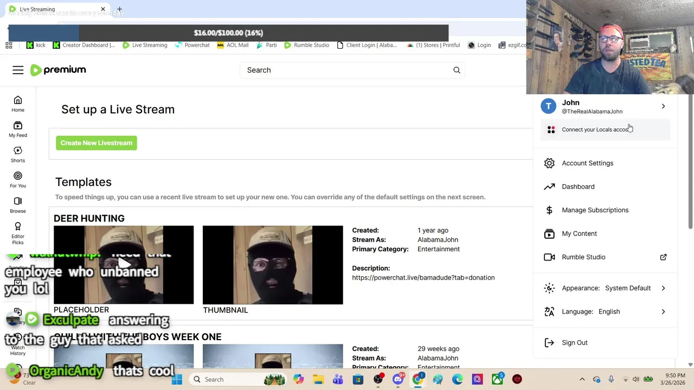Open Microsoft Store from the taskbar

pos(358,379)
